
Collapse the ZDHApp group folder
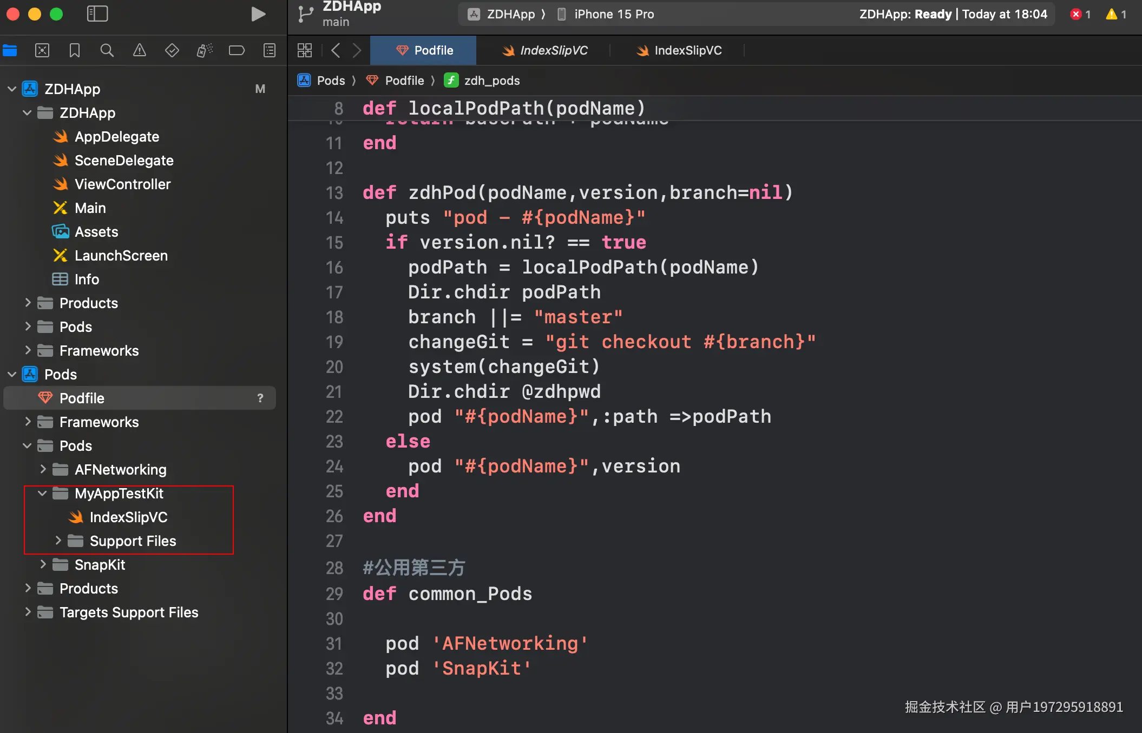coord(27,112)
